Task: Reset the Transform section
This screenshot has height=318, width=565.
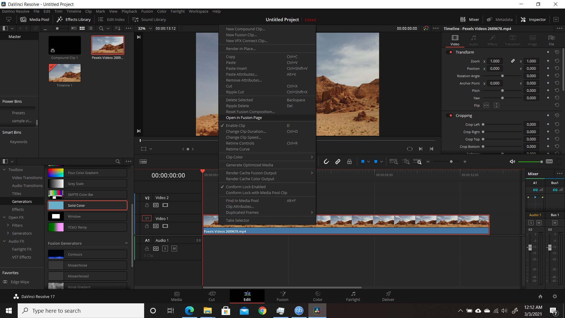Action: [557, 52]
